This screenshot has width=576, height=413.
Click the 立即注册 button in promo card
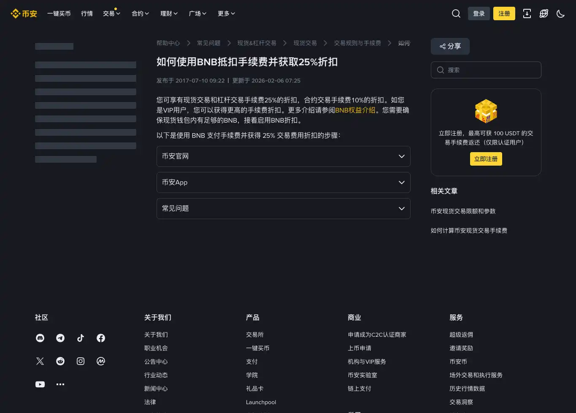click(x=486, y=159)
